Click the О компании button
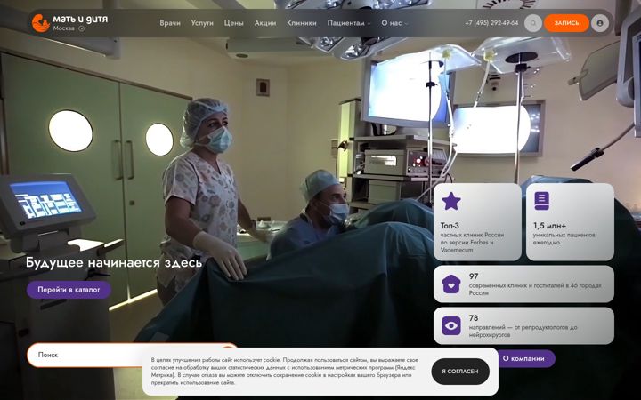The width and height of the screenshot is (641, 400). 526,358
